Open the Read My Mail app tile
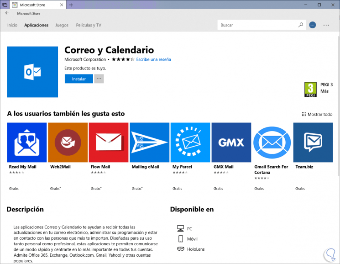The height and width of the screenshot is (264, 340). (x=26, y=143)
